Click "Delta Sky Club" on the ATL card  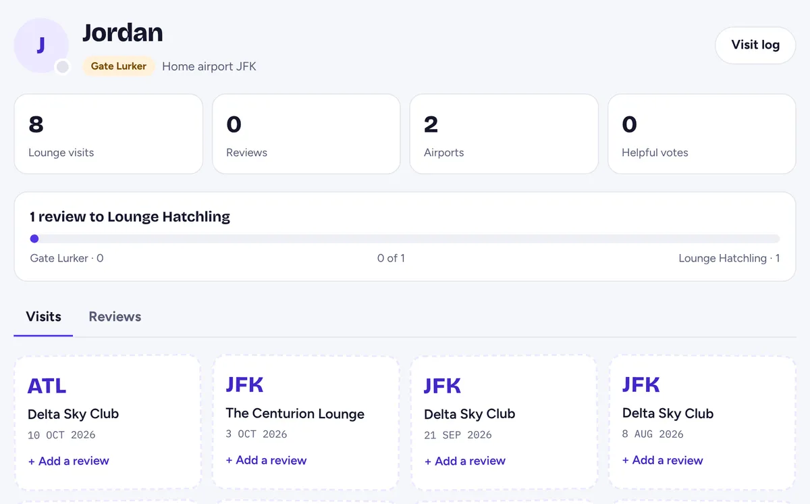point(73,414)
